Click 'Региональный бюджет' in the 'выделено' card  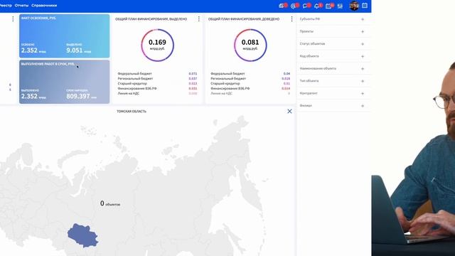tap(135, 79)
